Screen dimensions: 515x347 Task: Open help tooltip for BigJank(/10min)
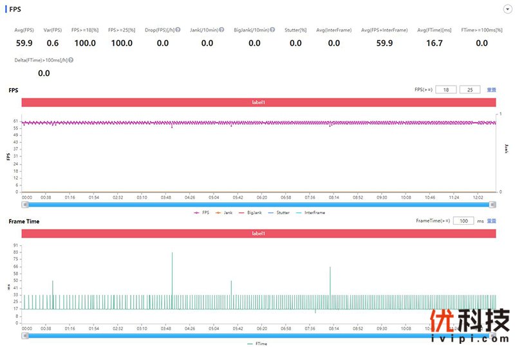272,30
